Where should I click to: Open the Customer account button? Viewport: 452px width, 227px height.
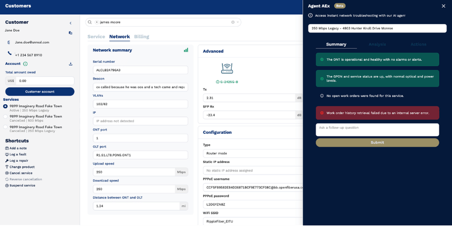(40, 92)
